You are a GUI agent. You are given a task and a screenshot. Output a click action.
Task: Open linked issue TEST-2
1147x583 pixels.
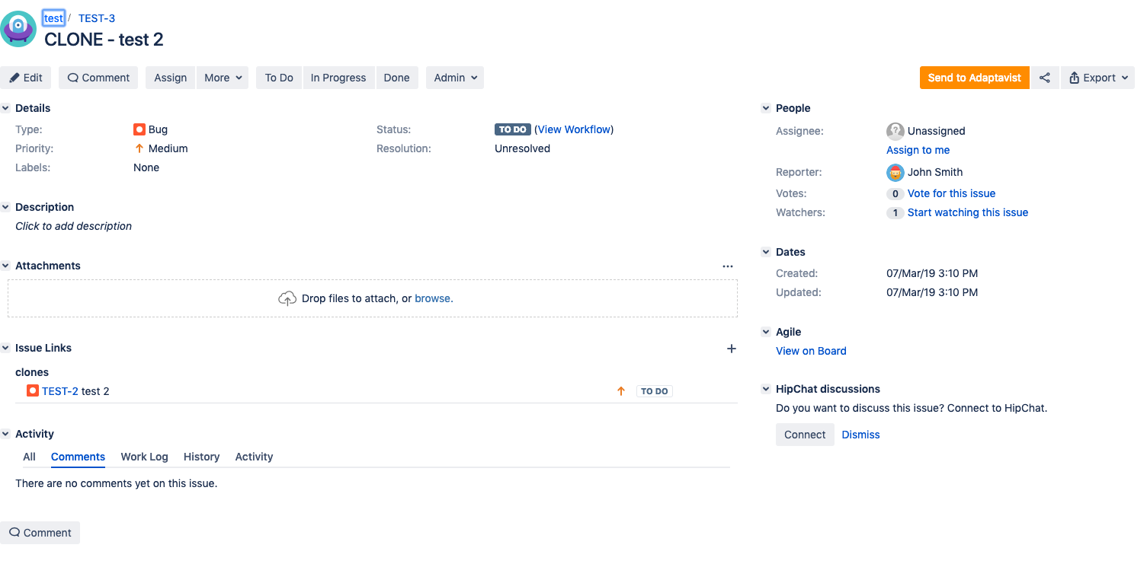pos(60,391)
